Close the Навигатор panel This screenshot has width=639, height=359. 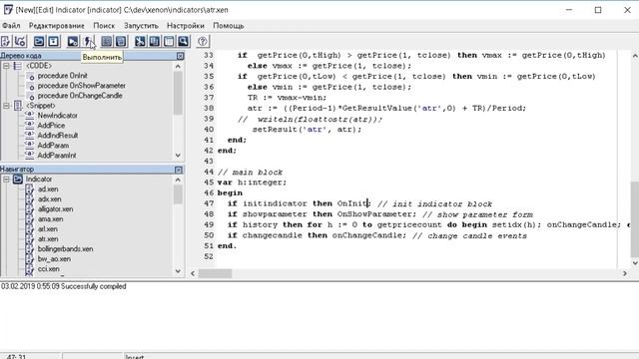click(179, 170)
